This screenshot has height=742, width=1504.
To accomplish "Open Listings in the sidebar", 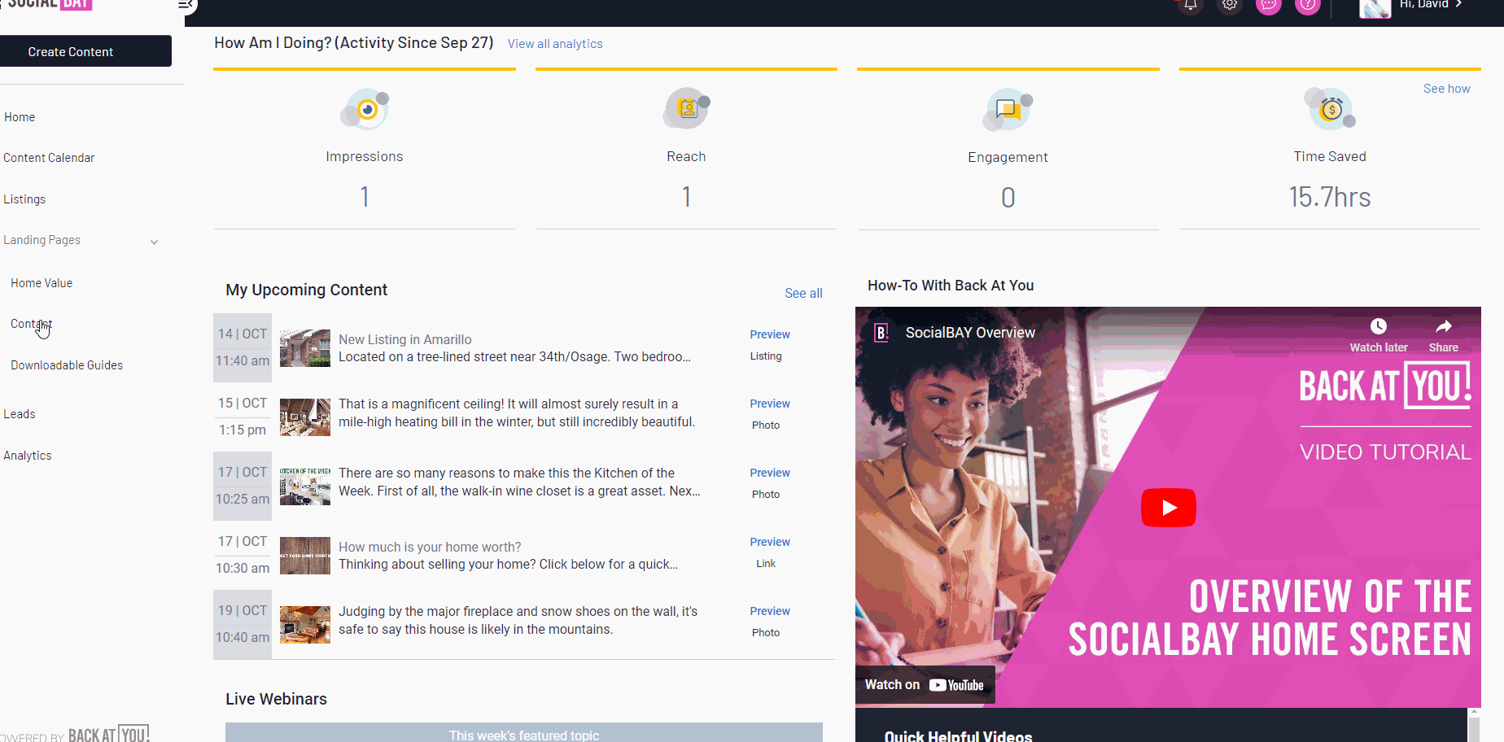I will pos(24,199).
